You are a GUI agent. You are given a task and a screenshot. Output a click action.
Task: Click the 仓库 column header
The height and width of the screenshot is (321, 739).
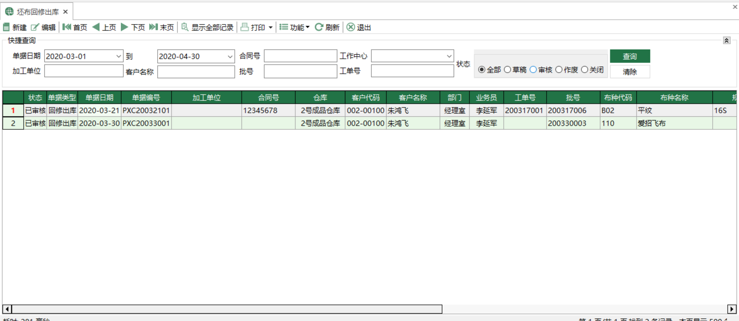(x=320, y=97)
